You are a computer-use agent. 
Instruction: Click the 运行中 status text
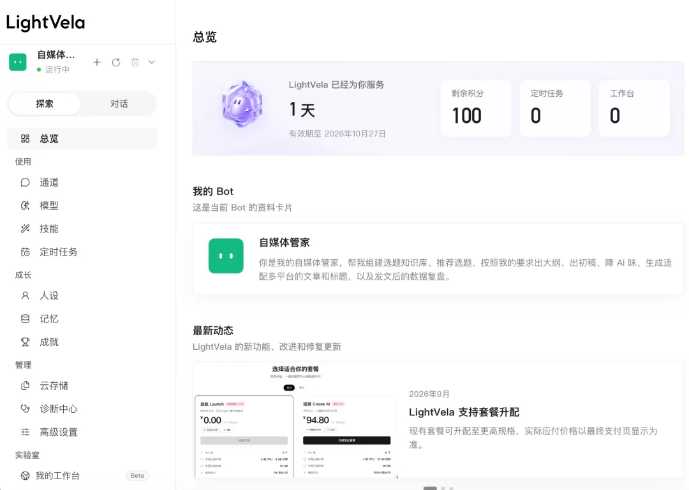57,69
